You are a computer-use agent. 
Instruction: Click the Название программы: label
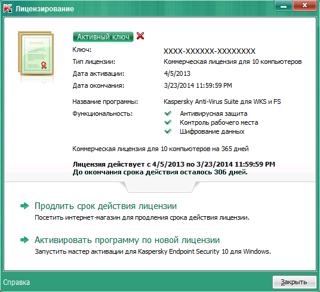(105, 102)
